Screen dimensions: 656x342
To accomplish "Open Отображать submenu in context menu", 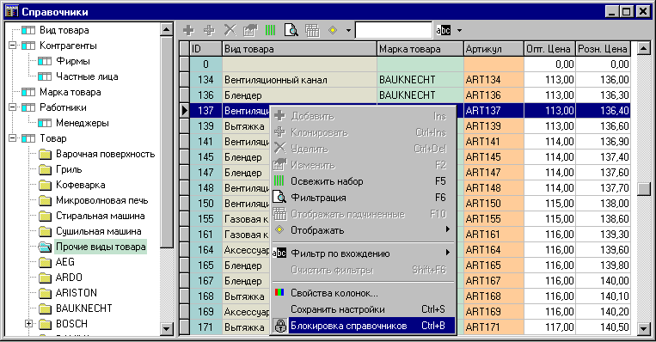I will coord(363,230).
